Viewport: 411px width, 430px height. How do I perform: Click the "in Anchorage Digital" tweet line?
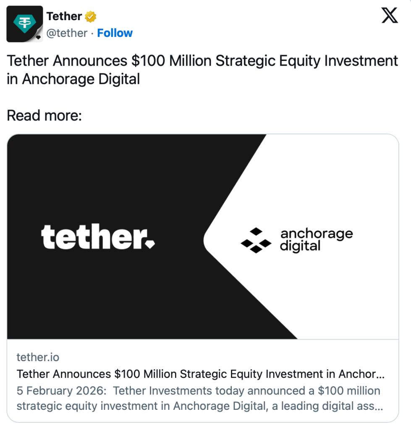click(73, 79)
